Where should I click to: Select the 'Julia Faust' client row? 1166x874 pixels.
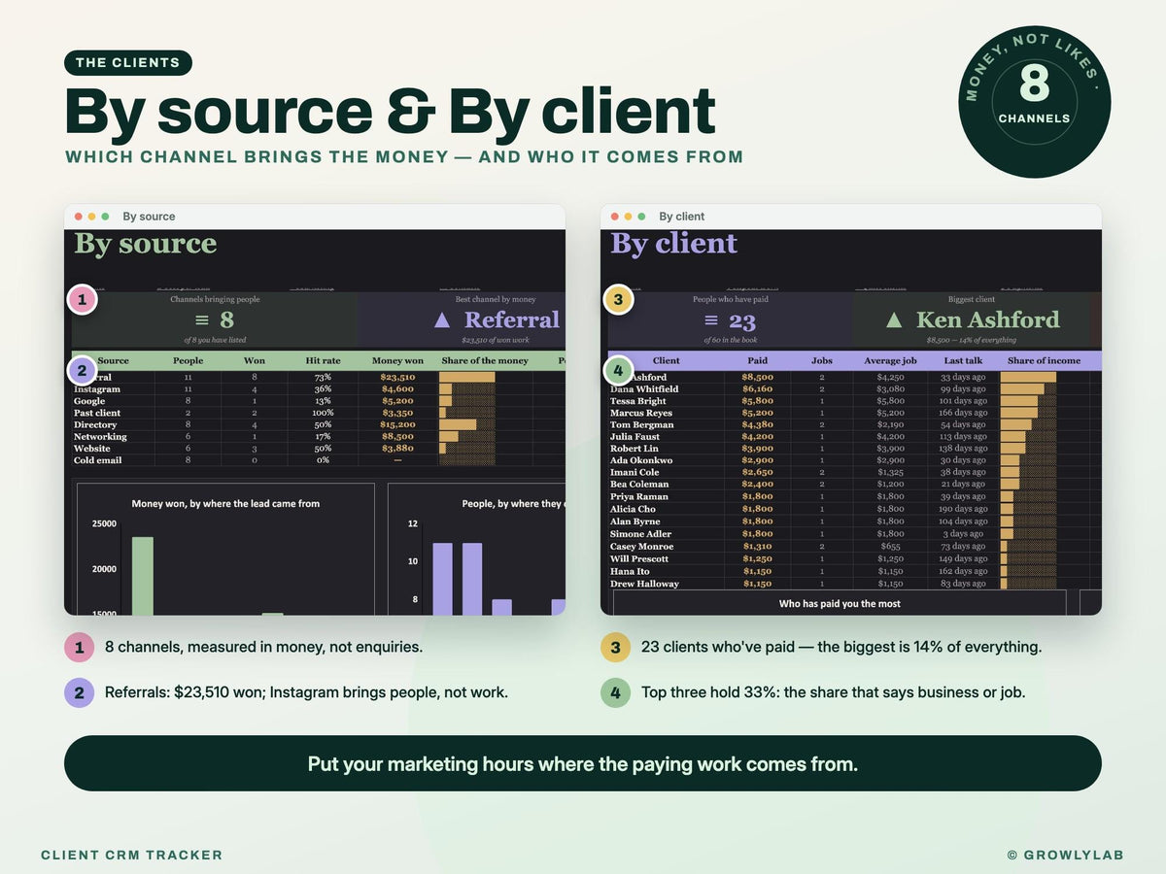[x=634, y=437]
